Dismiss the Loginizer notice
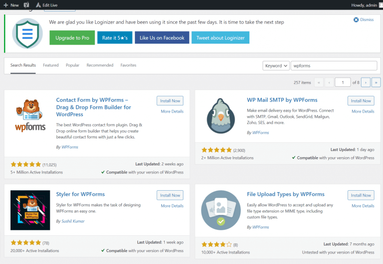Image resolution: width=383 pixels, height=264 pixels. pyautogui.click(x=363, y=20)
